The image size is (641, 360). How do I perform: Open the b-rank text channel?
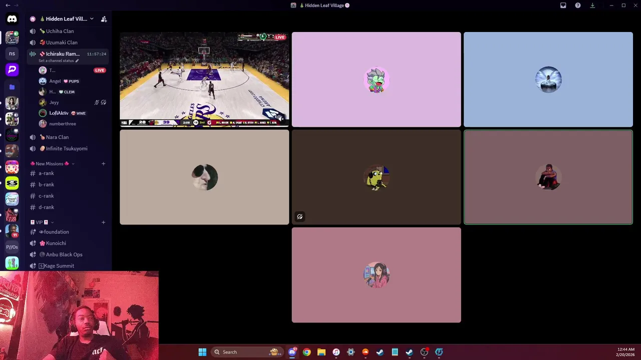[x=67, y=184]
